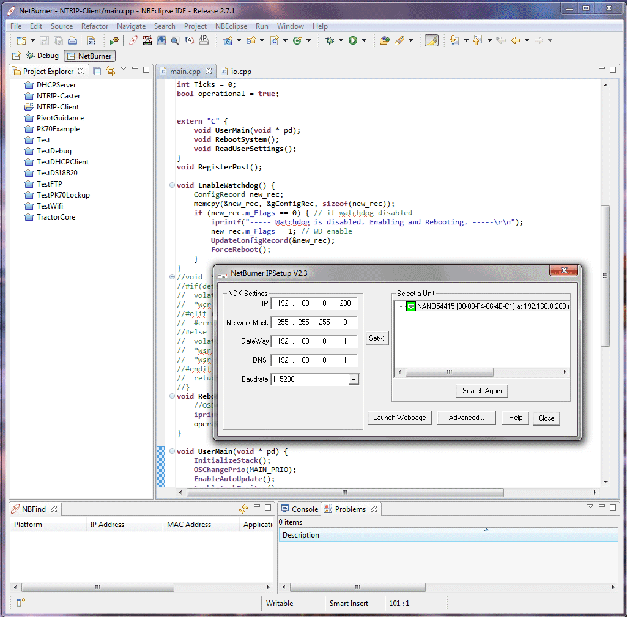Open dropdown arrow beside Debug bug icon

341,40
